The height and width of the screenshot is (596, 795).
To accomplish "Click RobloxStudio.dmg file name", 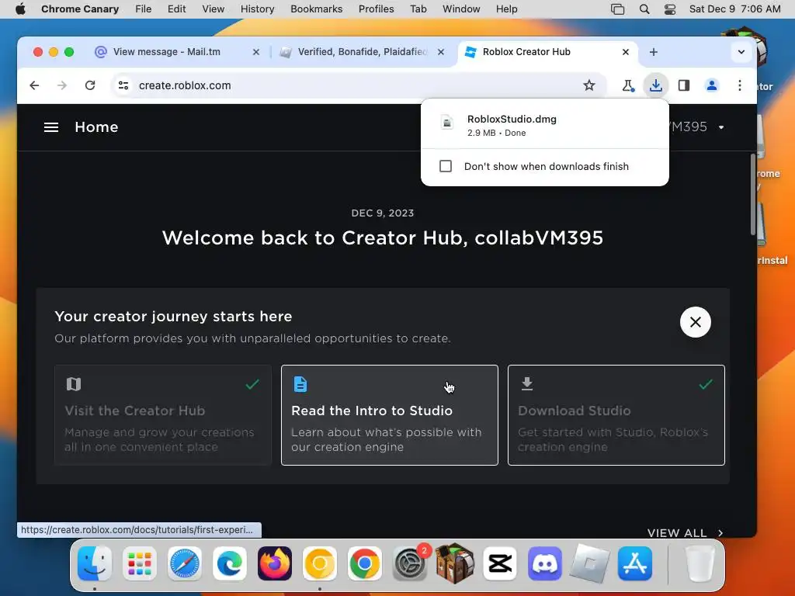I will coord(512,119).
